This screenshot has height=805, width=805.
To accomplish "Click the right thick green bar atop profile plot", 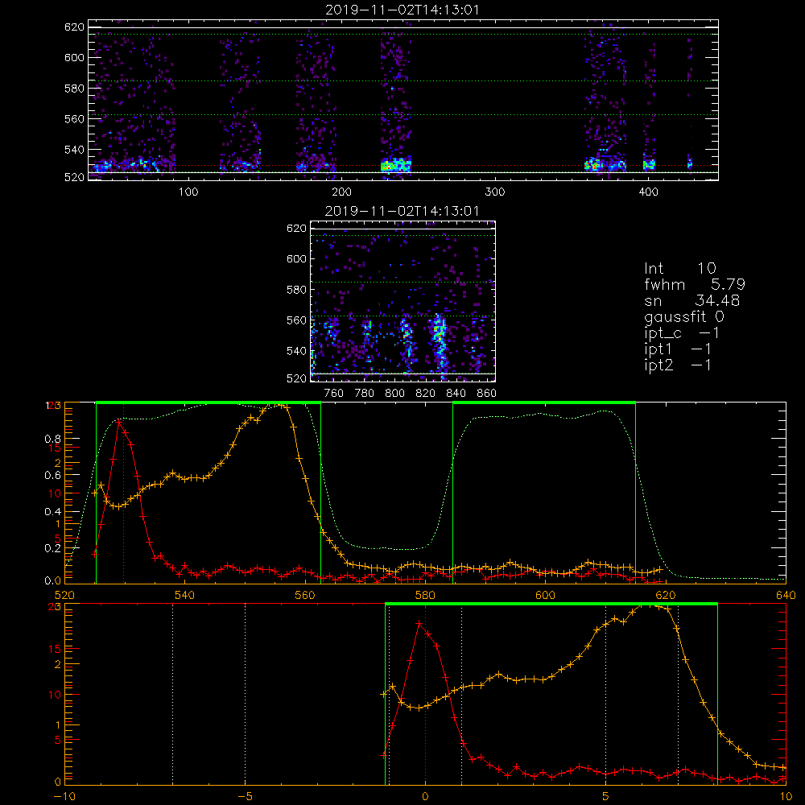I will [544, 403].
